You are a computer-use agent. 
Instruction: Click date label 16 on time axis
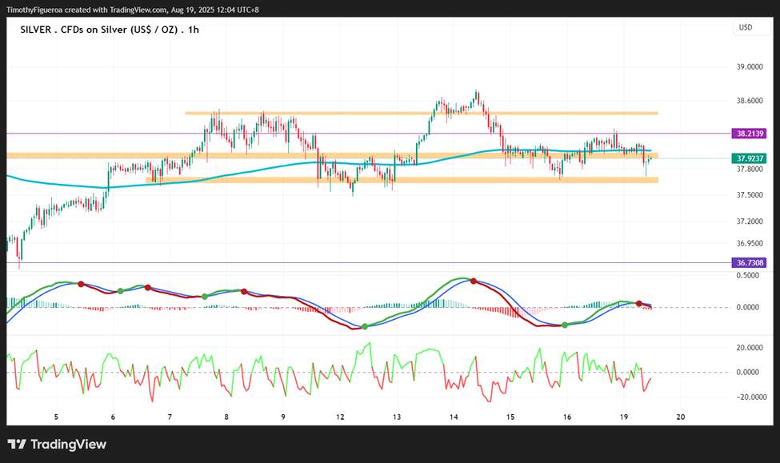click(x=567, y=417)
